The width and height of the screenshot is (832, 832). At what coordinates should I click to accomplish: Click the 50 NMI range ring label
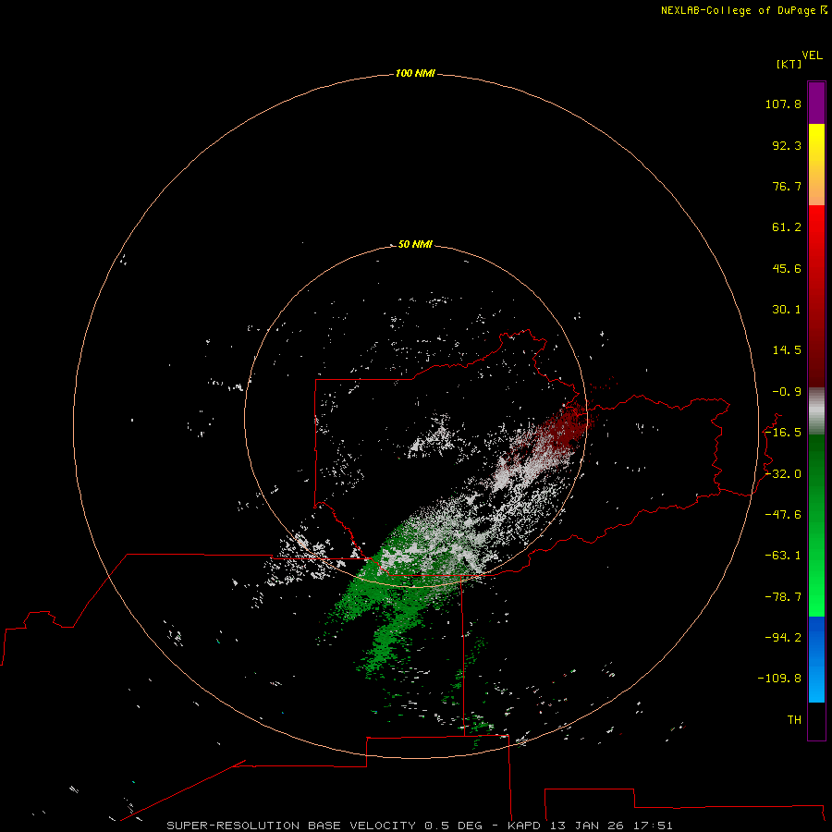pyautogui.click(x=415, y=244)
